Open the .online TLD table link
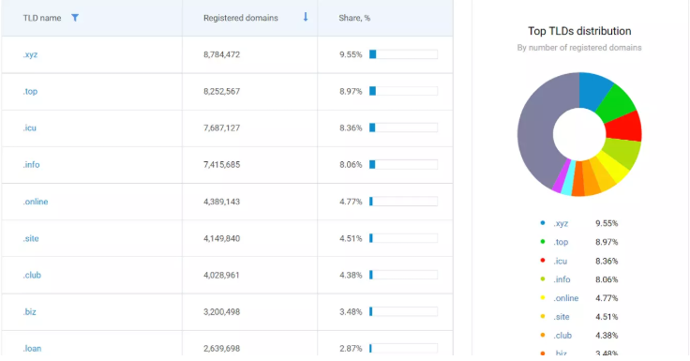690x361 pixels. 36,202
